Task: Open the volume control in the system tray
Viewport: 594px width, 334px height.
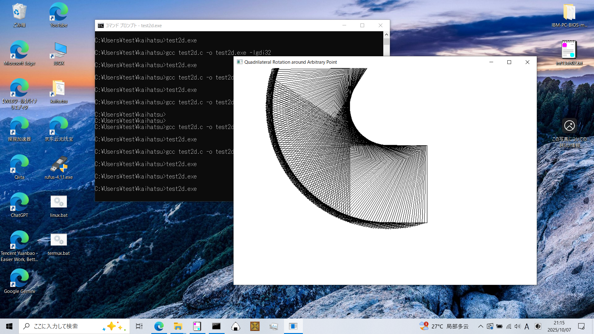Action: click(518, 326)
